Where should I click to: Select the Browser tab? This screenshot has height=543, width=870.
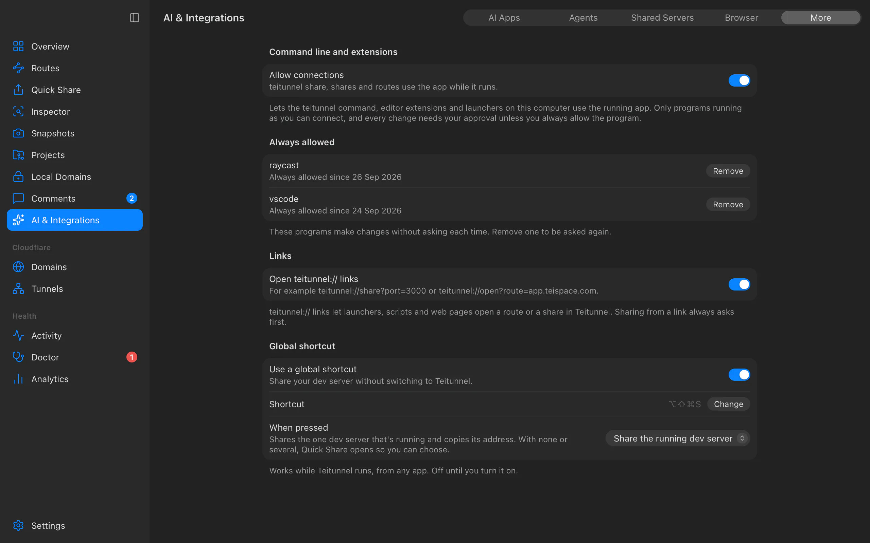741,18
